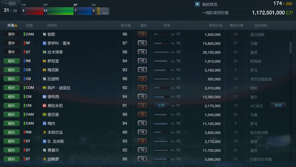Click 阿卢·迪亚拉's green 06 card icon

[x=44, y=88]
